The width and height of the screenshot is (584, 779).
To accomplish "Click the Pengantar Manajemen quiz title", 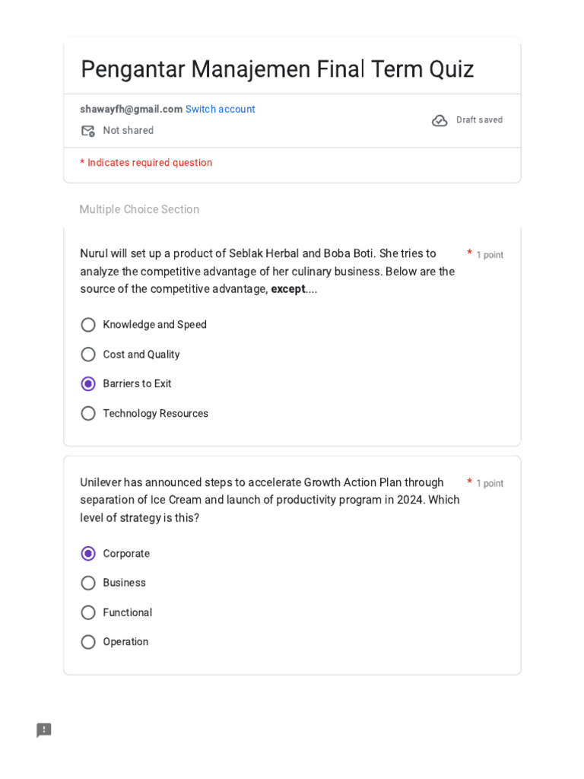I will pyautogui.click(x=277, y=69).
